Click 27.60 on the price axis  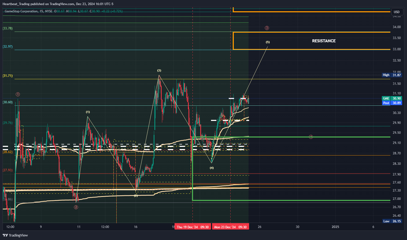[x=397, y=182]
